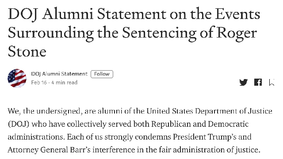Viewport: 283px width, 159px height.
Task: Click "United States Department of Justice" text
Action: (209, 111)
